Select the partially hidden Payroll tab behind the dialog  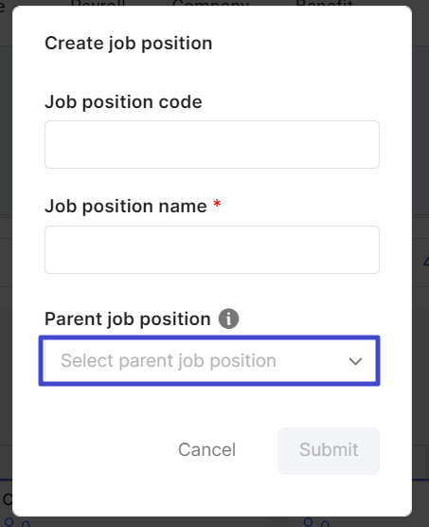(98, 3)
